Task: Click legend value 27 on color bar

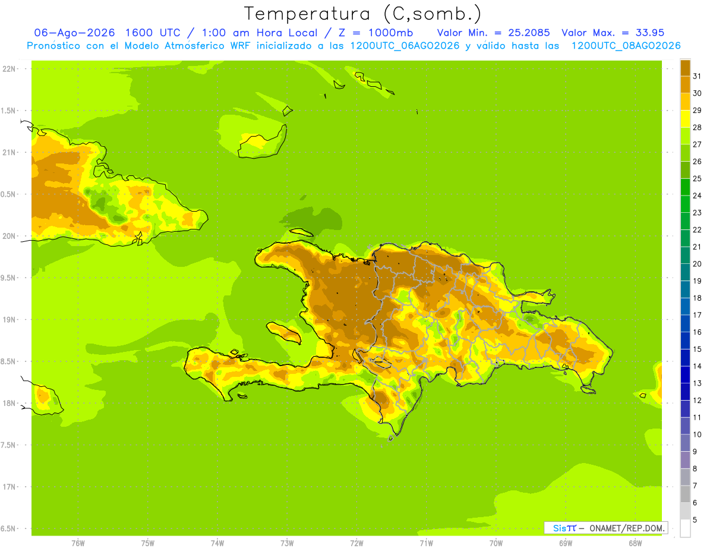Action: click(x=698, y=144)
